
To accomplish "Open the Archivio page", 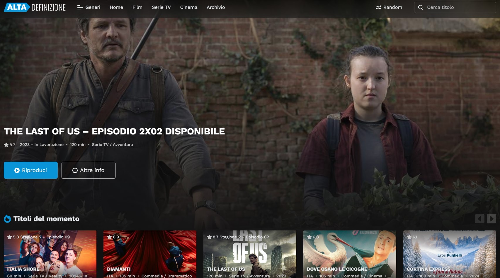I will [x=216, y=7].
